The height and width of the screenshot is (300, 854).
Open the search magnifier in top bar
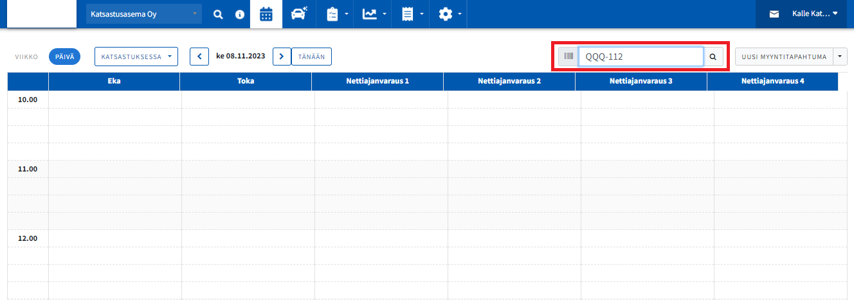(219, 14)
